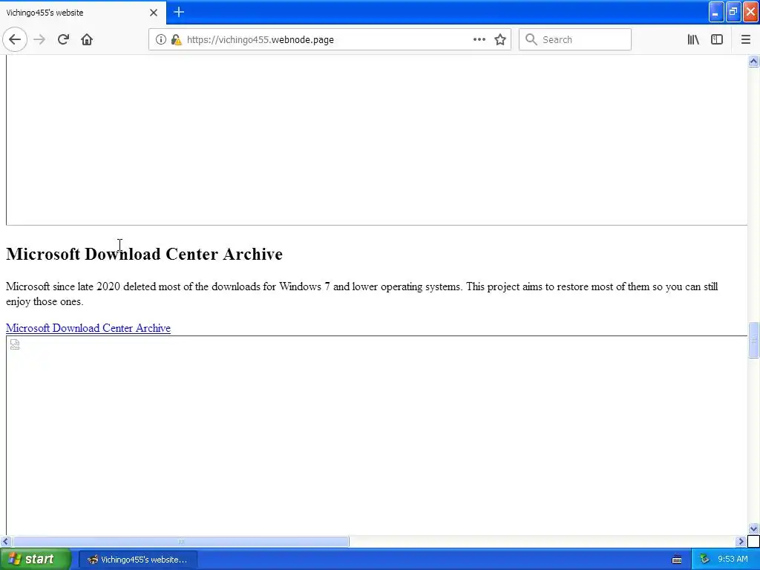This screenshot has width=760, height=570.
Task: Click the 9:53 AM clock
Action: point(733,560)
